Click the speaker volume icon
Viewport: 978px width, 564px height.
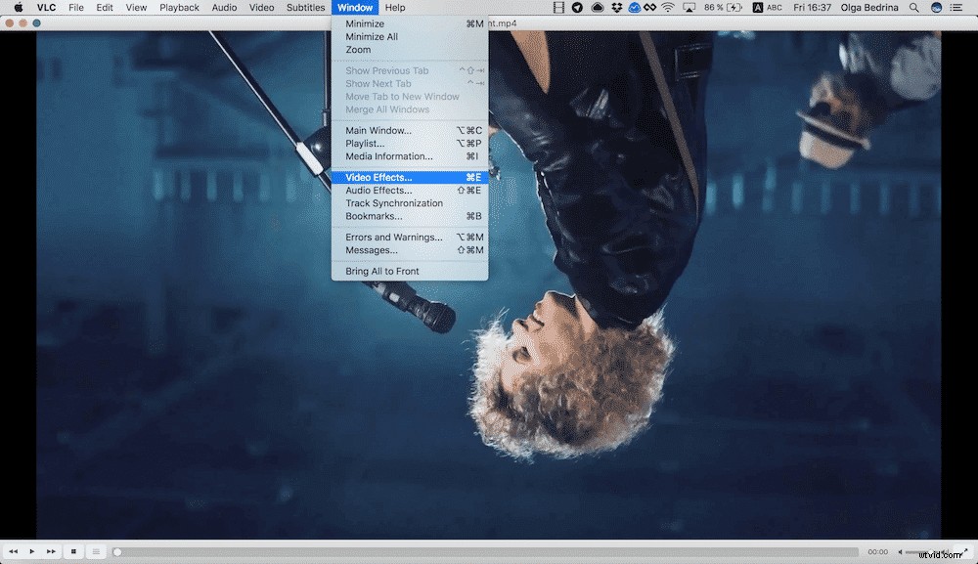[901, 550]
